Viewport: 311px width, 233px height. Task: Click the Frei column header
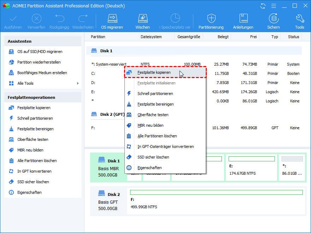coord(253,37)
